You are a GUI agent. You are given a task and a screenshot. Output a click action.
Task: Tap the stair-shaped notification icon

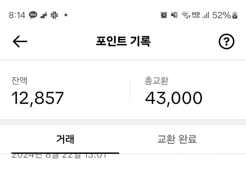point(43,15)
